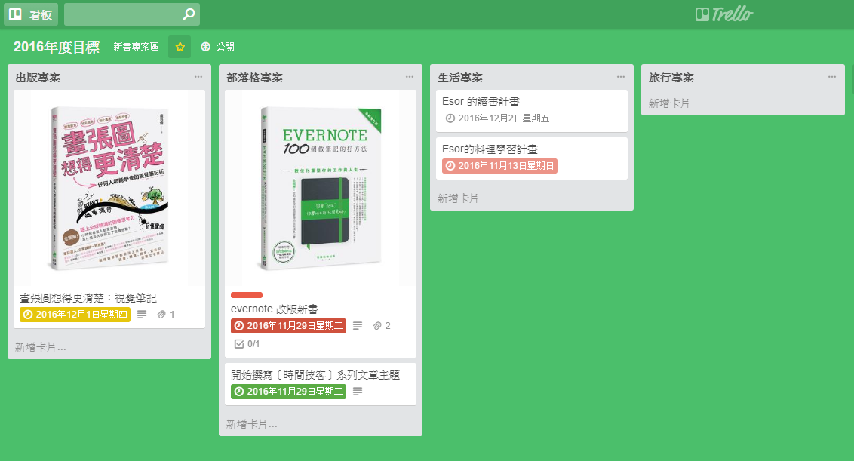Click list title 旅行專案
Screen dimensions: 854x461
coord(671,78)
